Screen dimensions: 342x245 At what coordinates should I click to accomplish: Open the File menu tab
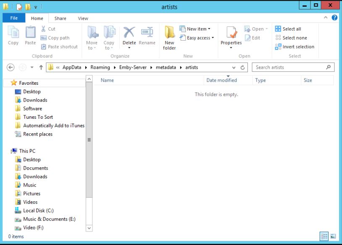(x=14, y=18)
